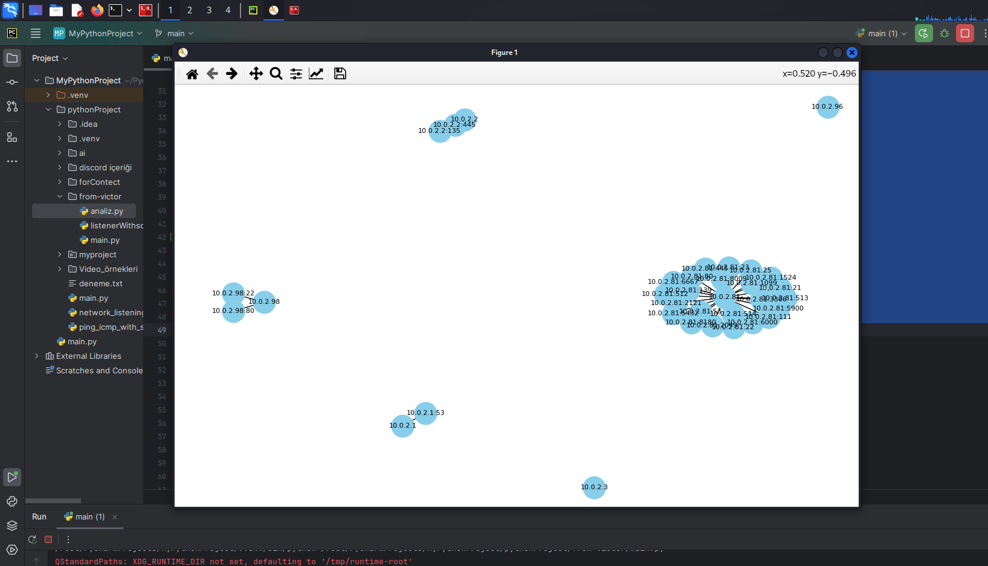Viewport: 988px width, 566px height.
Task: Launch Firefox from the taskbar
Action: [97, 10]
